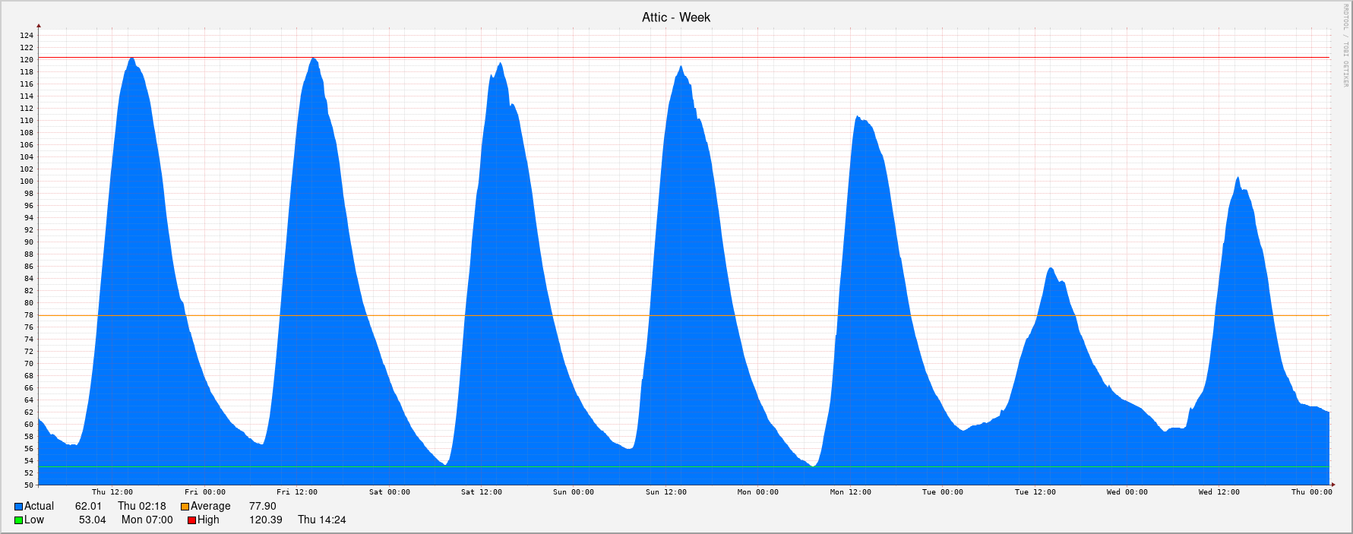Click the Actual value 62.01 in legend
This screenshot has width=1353, height=534.
(x=88, y=507)
